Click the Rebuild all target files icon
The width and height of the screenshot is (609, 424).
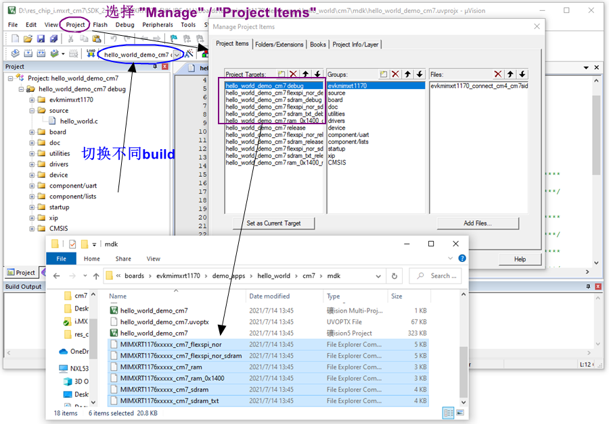(41, 53)
